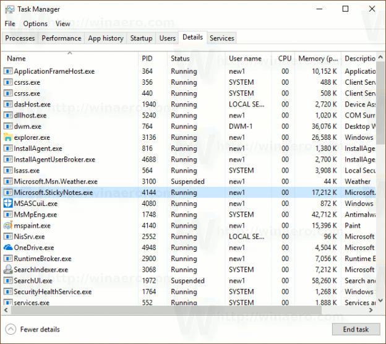
Task: Click the DWM-1 user name cell
Action: [x=241, y=126]
